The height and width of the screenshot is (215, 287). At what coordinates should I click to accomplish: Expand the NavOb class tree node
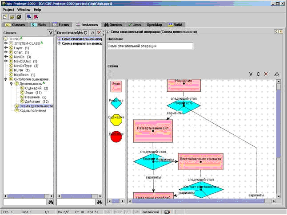point(6,57)
